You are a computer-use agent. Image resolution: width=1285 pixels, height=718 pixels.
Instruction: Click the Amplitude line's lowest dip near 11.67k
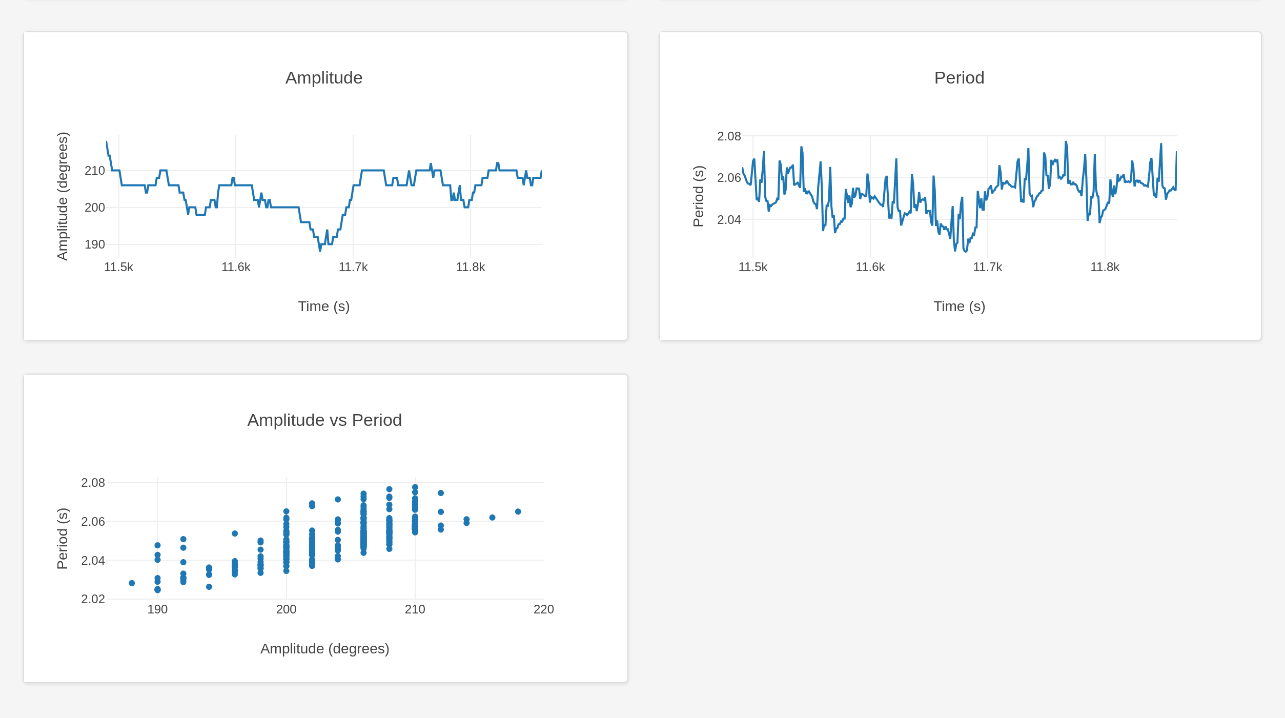(x=320, y=250)
